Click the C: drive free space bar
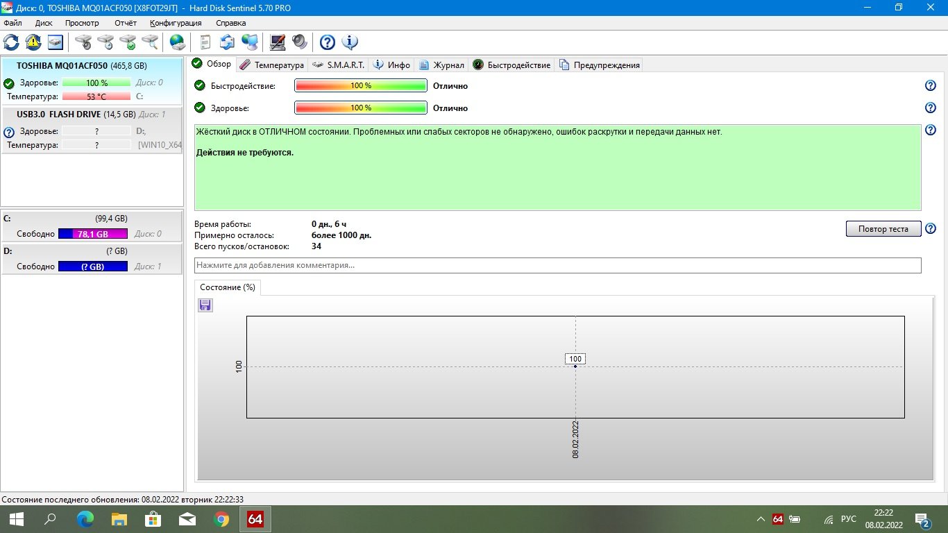 coord(93,234)
